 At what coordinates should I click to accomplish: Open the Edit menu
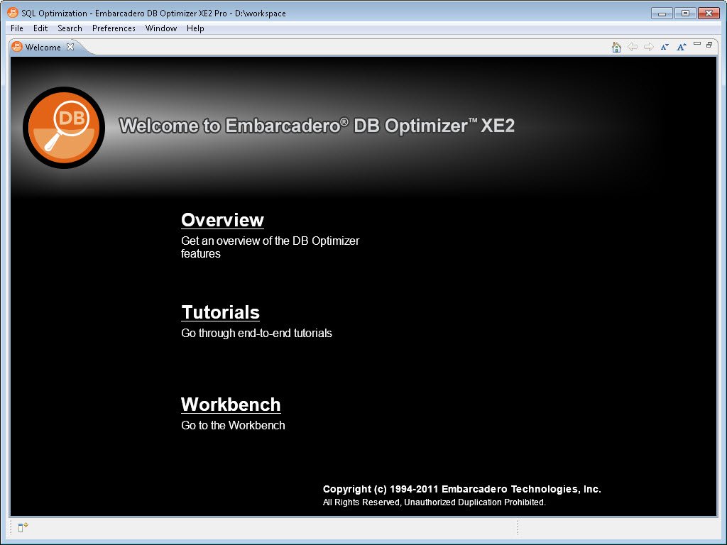pos(40,28)
